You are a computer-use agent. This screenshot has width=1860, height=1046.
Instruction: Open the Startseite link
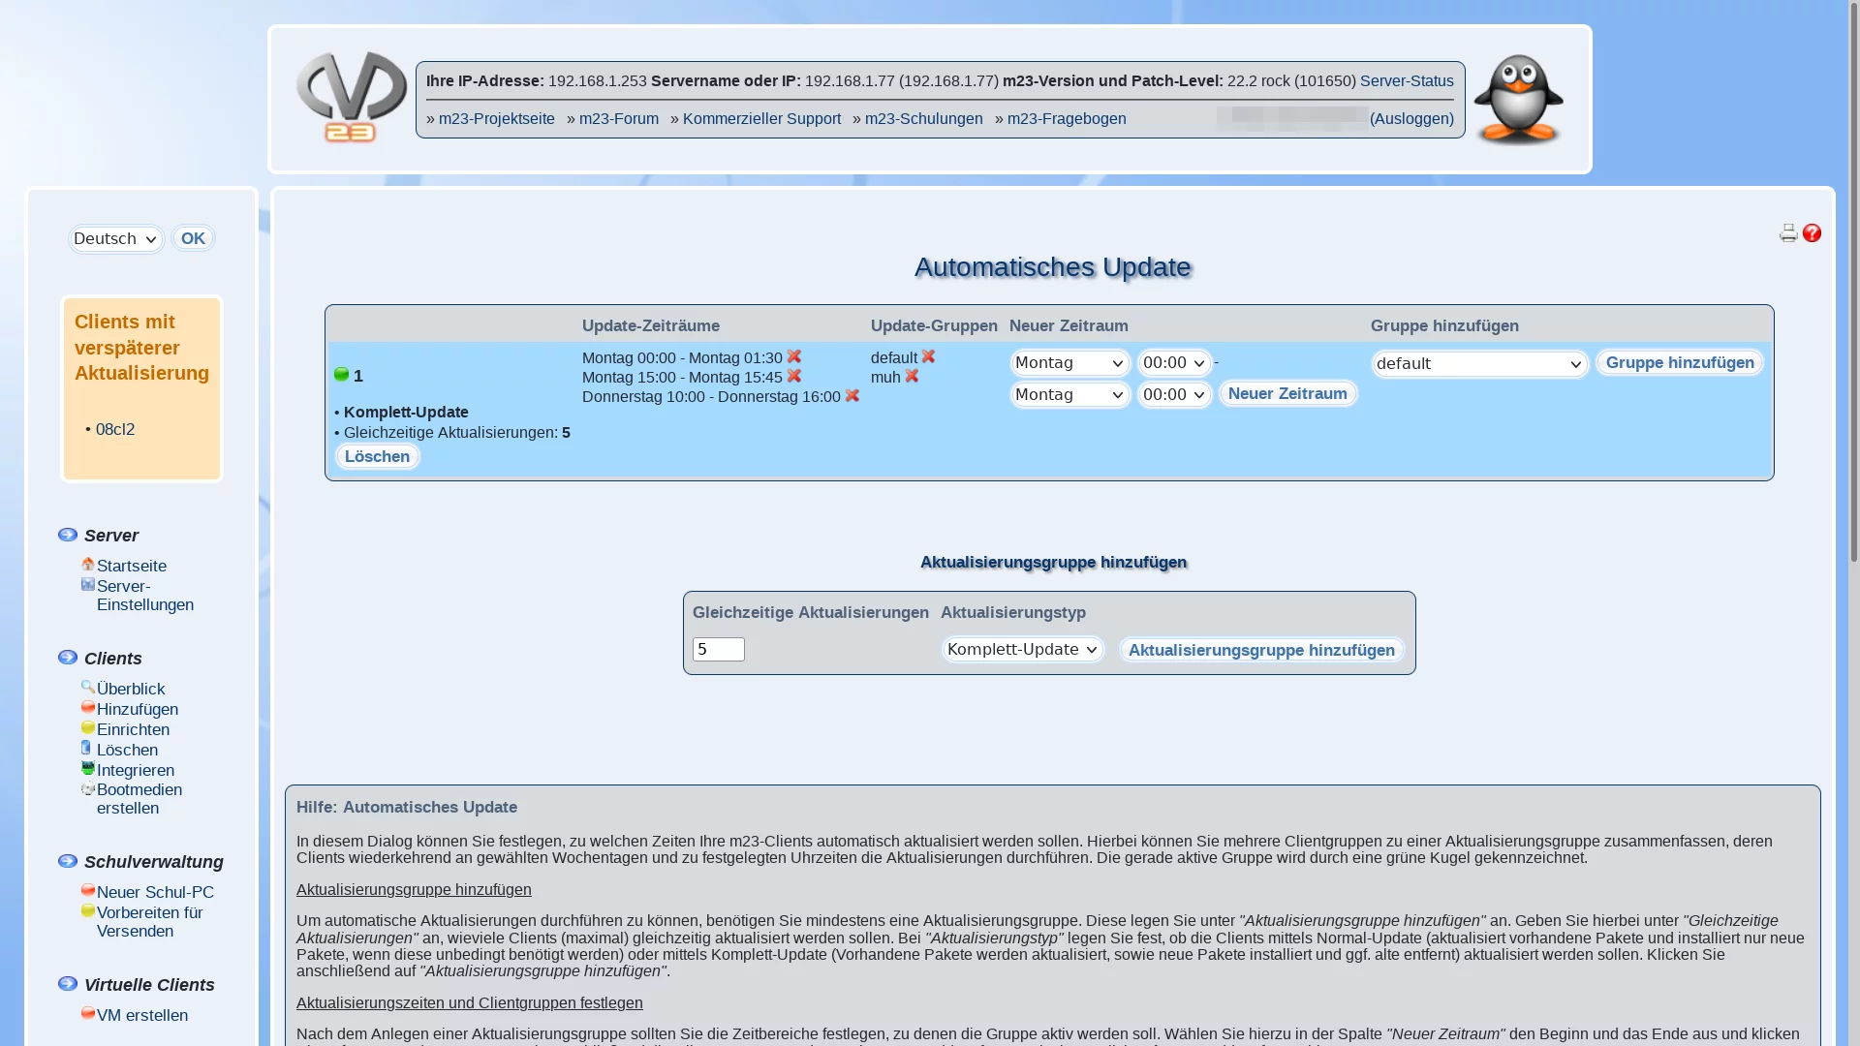pos(132,566)
